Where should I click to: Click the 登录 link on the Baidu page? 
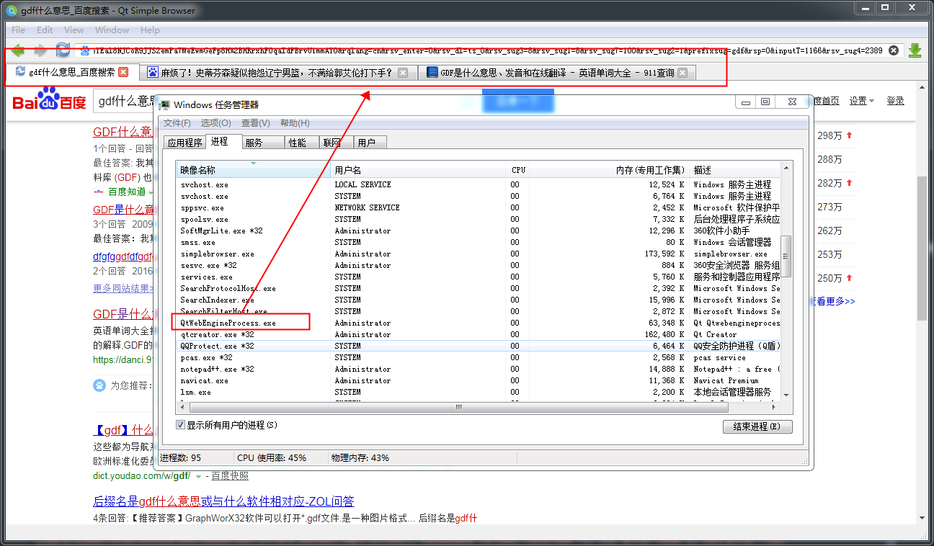895,101
